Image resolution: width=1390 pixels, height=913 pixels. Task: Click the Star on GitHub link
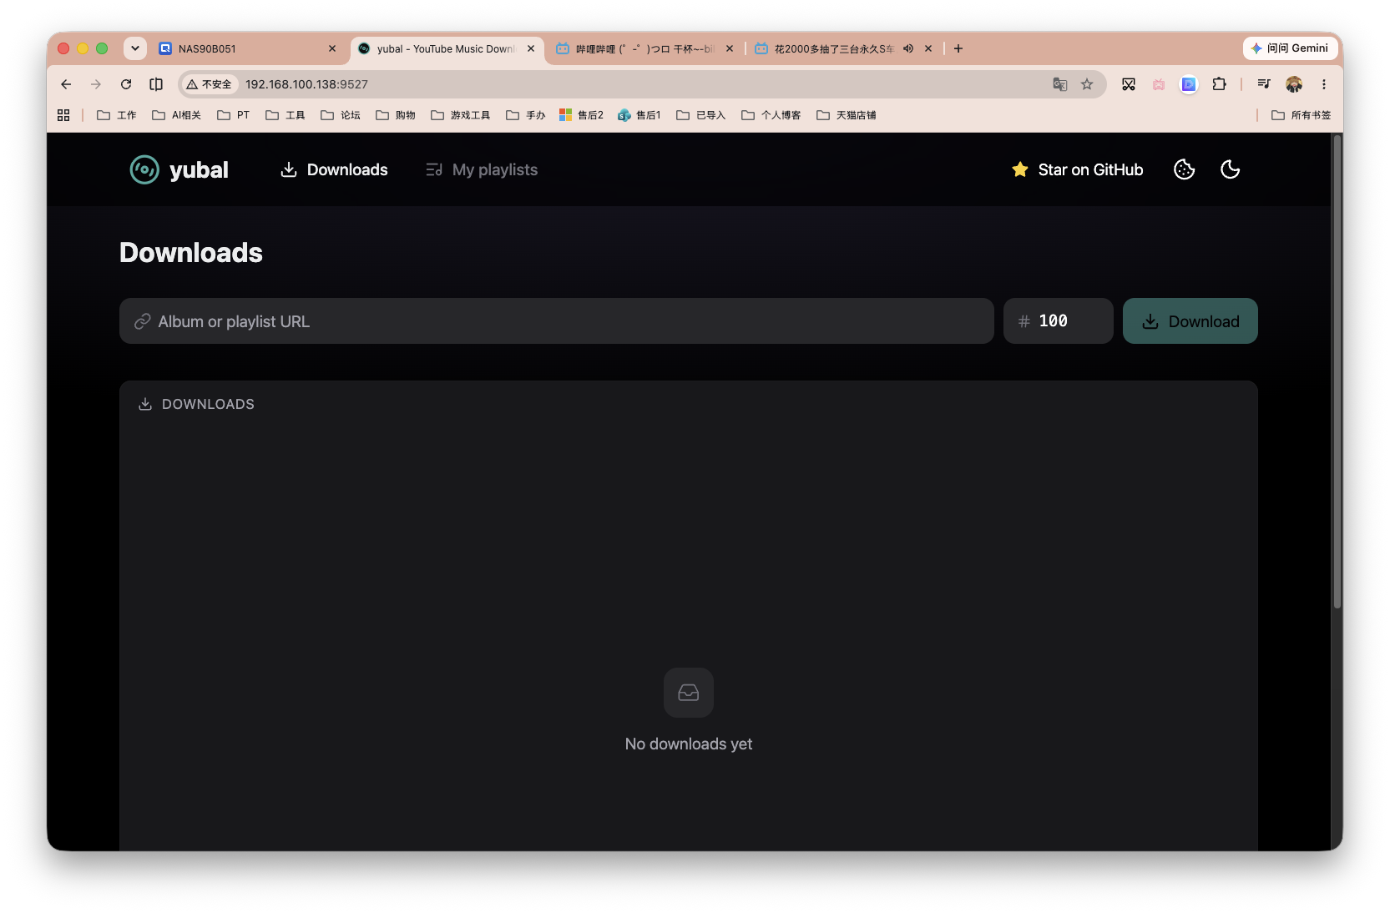pos(1077,169)
